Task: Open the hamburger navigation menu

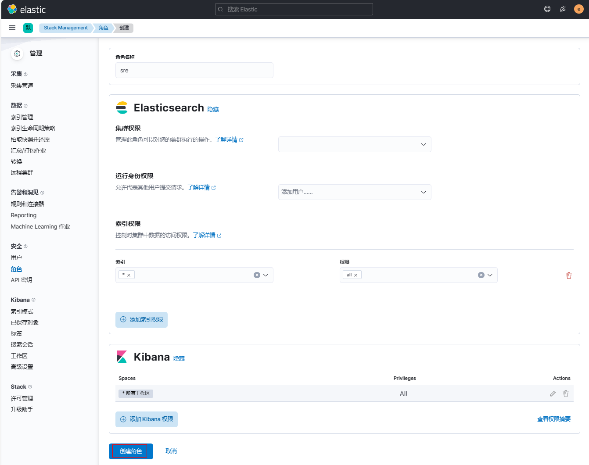Action: [x=12, y=28]
